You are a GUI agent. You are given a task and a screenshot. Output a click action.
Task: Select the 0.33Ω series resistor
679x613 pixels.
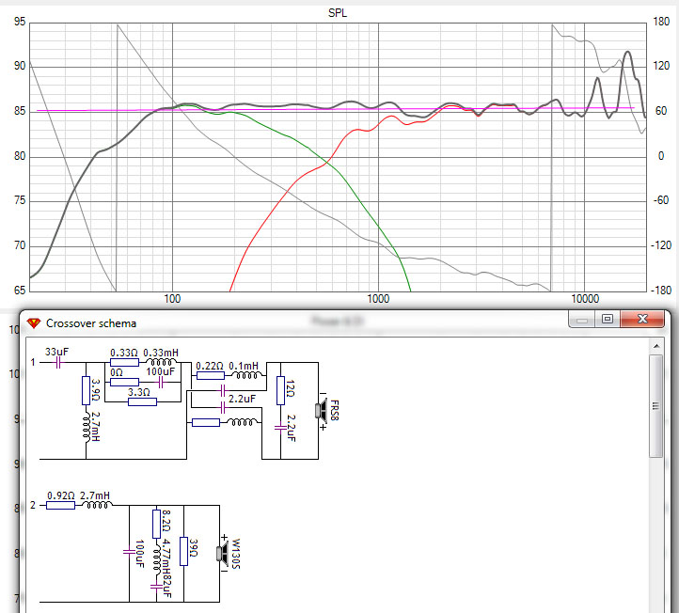(x=124, y=363)
